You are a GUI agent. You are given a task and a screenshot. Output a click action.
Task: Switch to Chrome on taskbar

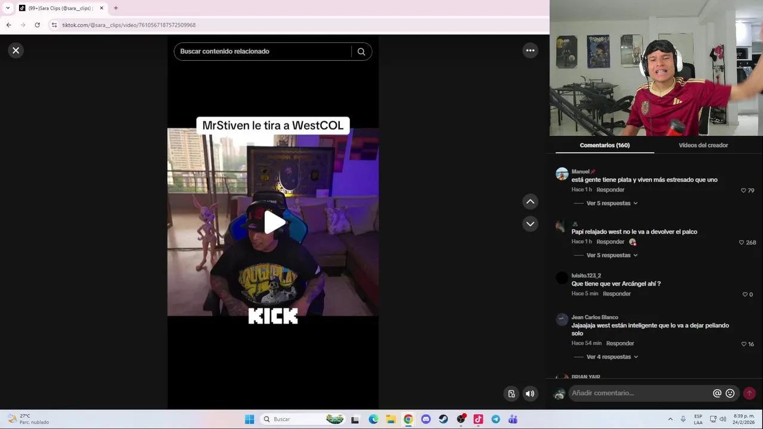coord(408,419)
